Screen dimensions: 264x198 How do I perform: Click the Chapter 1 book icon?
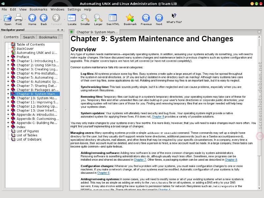[x=13, y=61]
